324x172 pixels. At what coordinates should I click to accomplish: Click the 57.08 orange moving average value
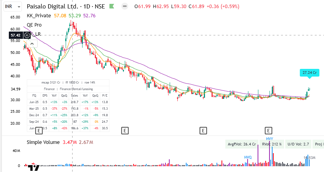[60, 16]
